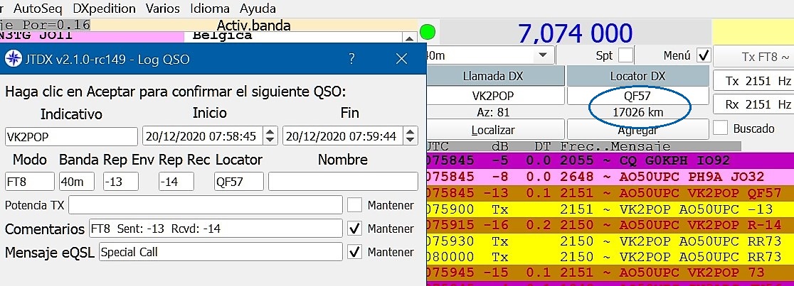Click the Locator DX header button
Screen dimensions: 794x286
coord(637,77)
